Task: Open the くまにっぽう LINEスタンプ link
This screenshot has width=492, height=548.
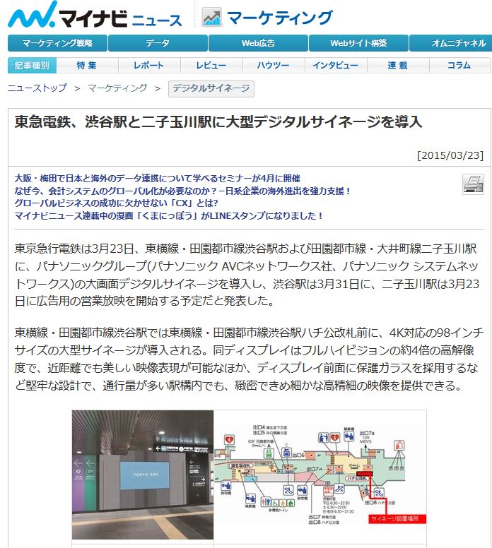Action: pyautogui.click(x=168, y=215)
